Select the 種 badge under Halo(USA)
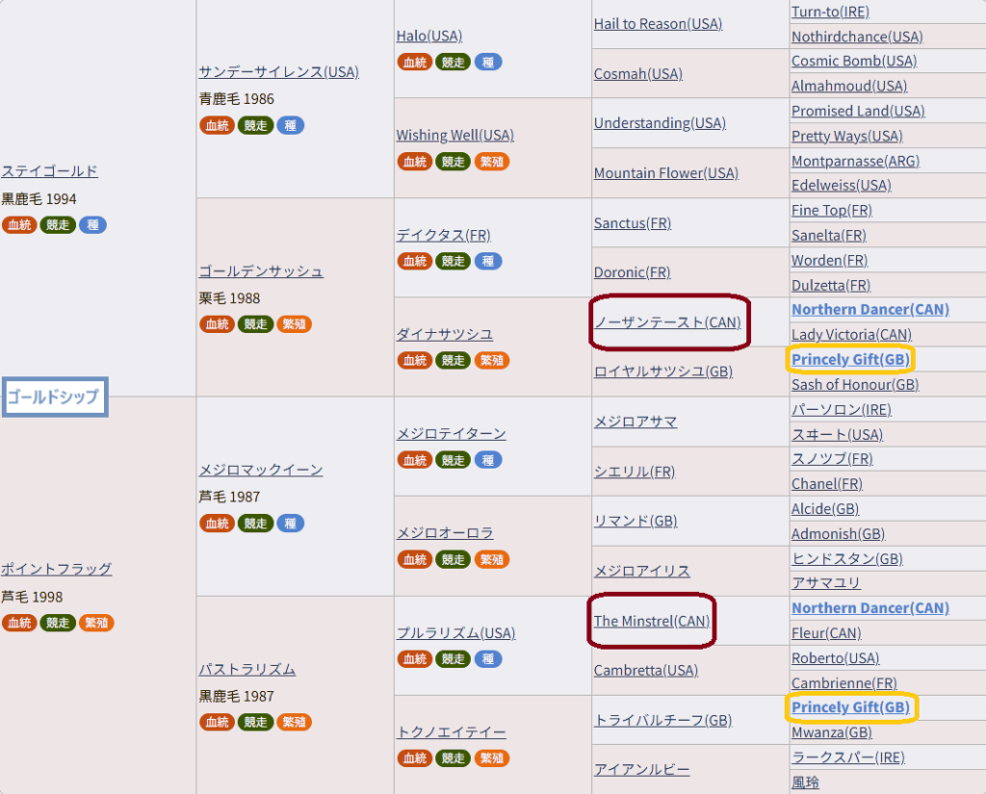This screenshot has height=794, width=986. pos(488,62)
